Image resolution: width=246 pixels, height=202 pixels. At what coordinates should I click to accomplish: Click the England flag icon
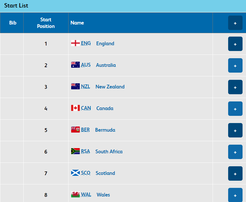pyautogui.click(x=75, y=43)
